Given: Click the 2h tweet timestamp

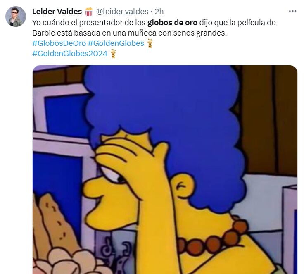Looking at the screenshot, I should tap(159, 12).
